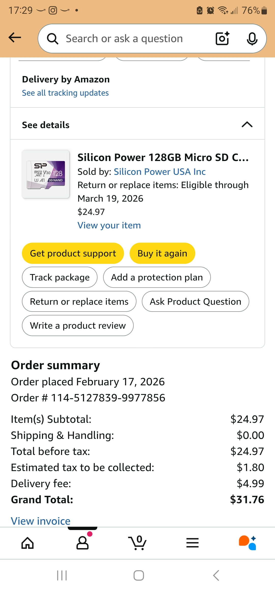Open the account profile tab
Screen dimensions: 275x591
click(x=82, y=543)
